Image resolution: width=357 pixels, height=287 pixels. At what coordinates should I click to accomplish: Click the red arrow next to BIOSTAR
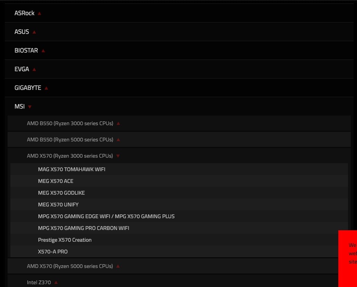[43, 51]
